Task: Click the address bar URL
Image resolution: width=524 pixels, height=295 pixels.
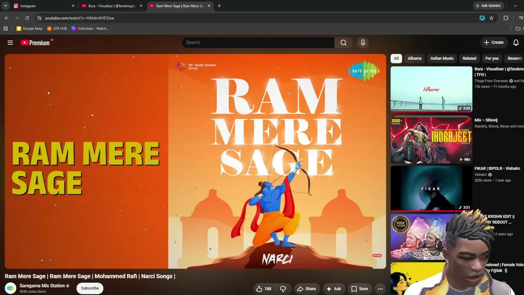Action: coord(79,18)
